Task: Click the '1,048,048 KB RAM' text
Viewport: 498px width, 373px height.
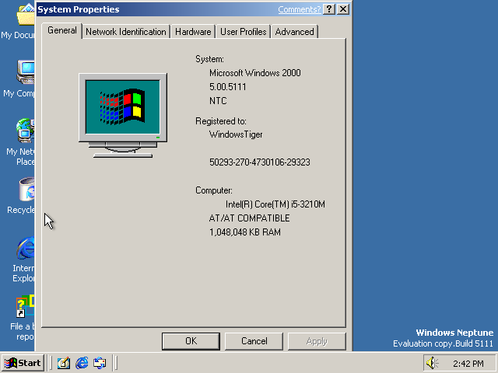Action: pyautogui.click(x=245, y=232)
